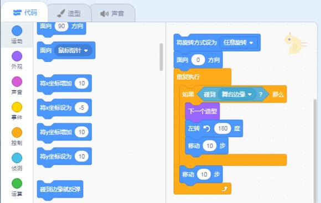Select the orange 控制 category circle
The width and height of the screenshot is (321, 203).
[17, 132]
